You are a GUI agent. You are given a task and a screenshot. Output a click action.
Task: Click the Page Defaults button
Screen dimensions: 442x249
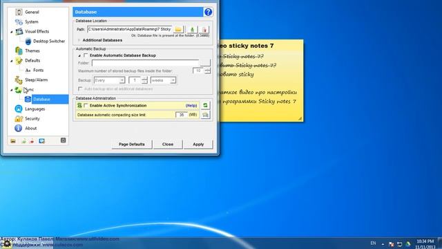[x=132, y=145]
